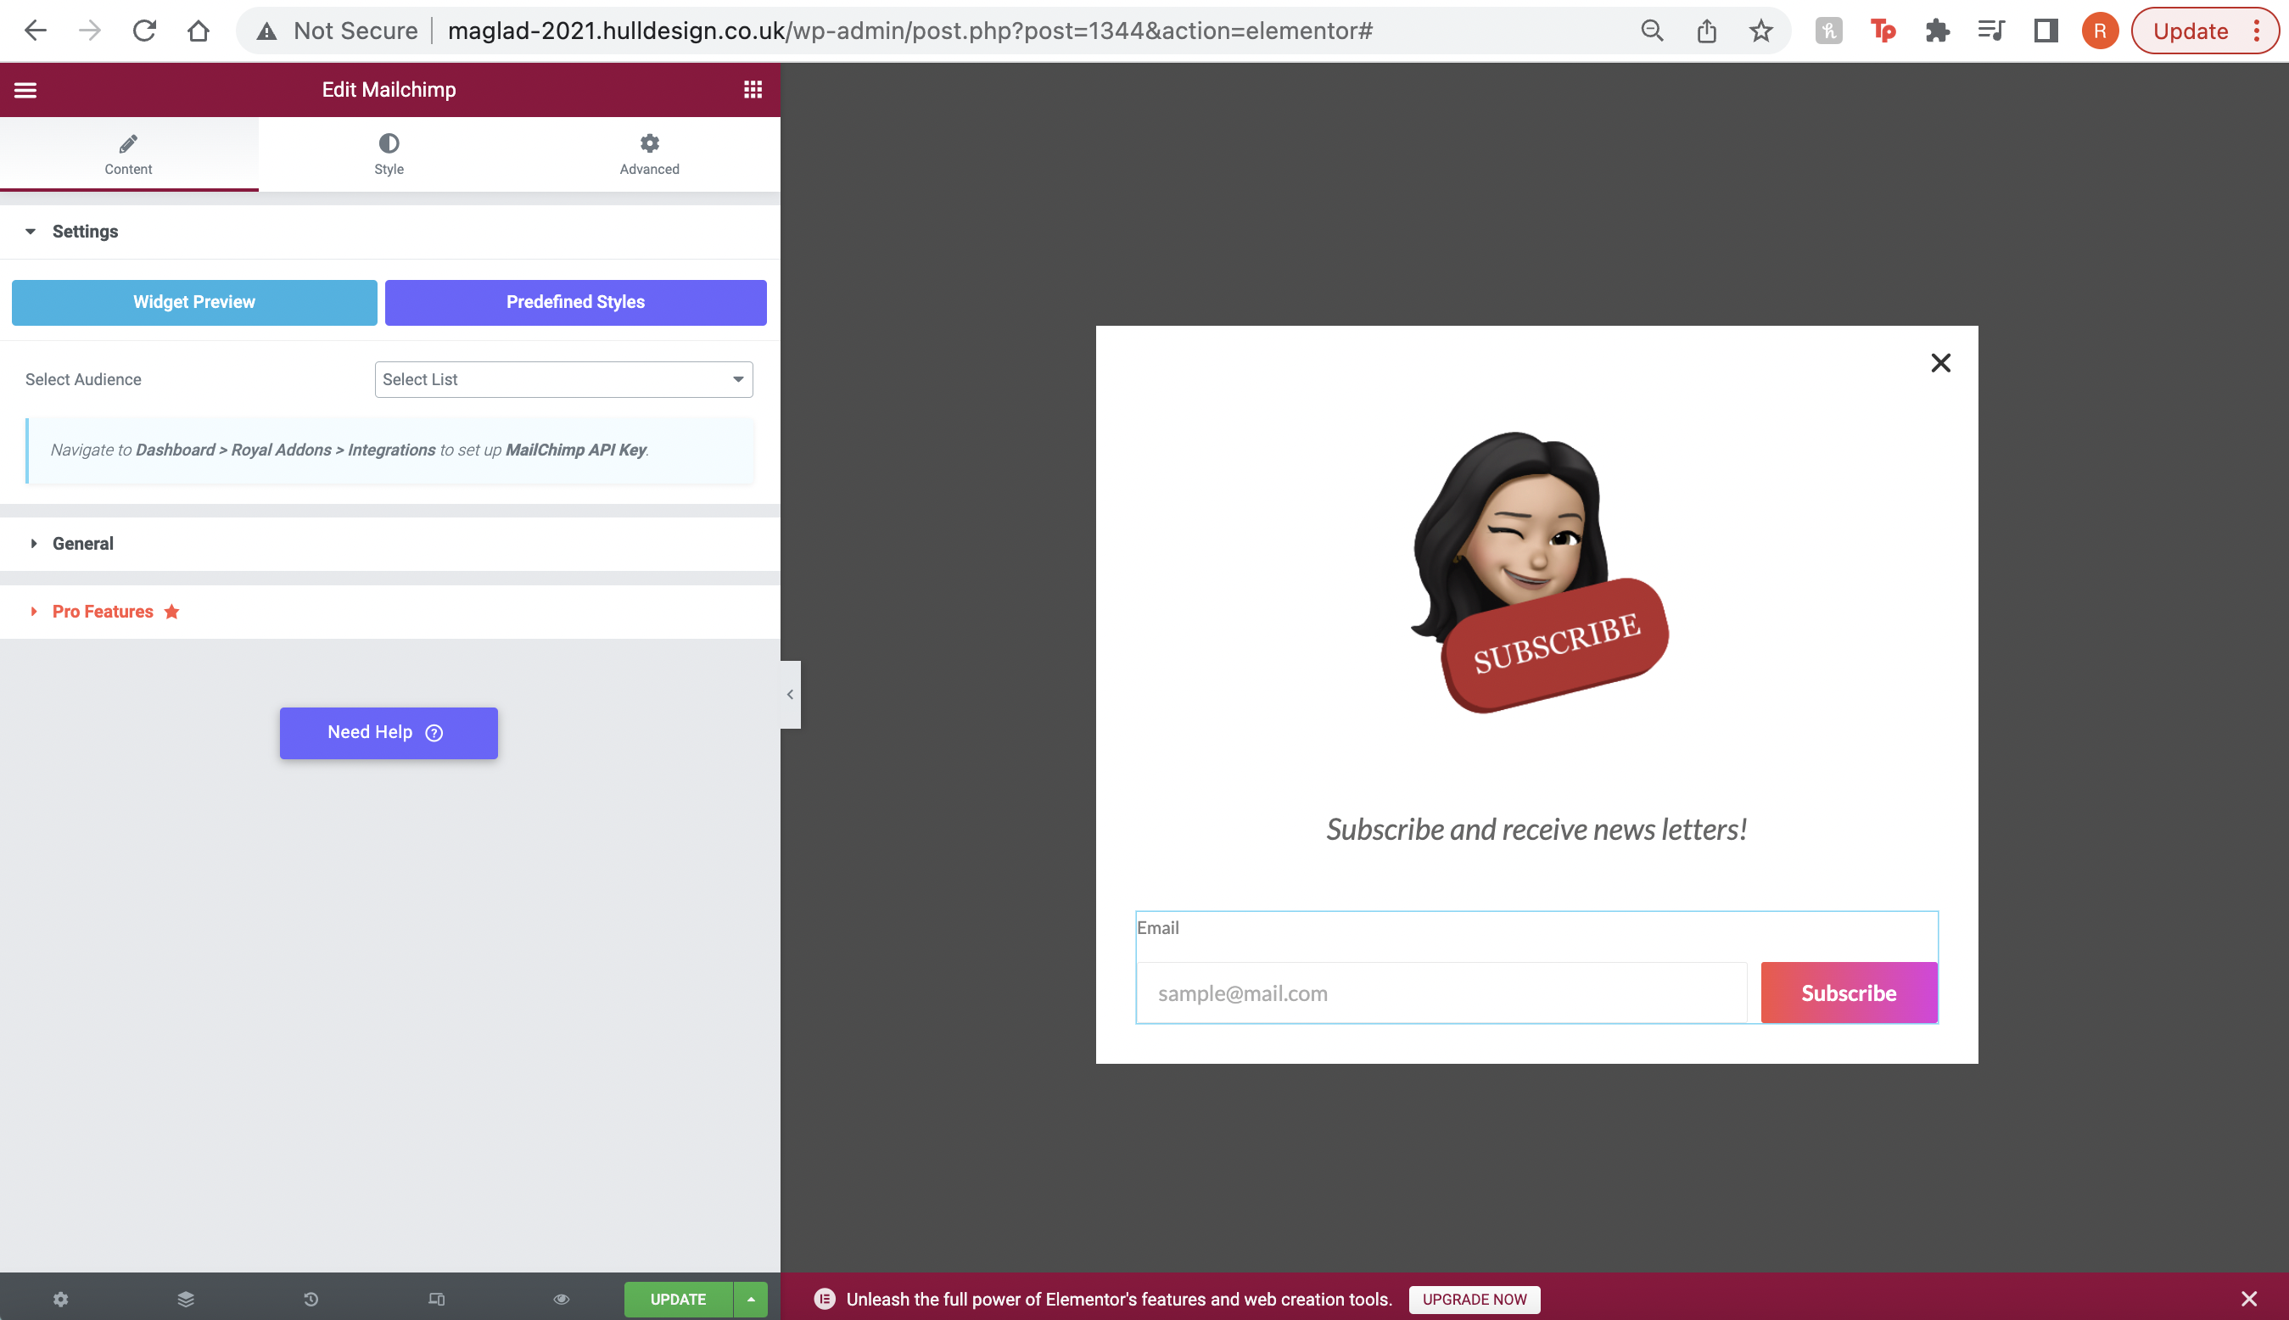Reload the current page
The height and width of the screenshot is (1320, 2289).
(x=144, y=31)
